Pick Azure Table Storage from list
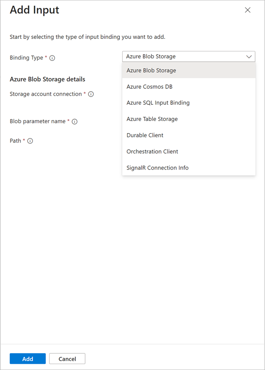 [189, 119]
